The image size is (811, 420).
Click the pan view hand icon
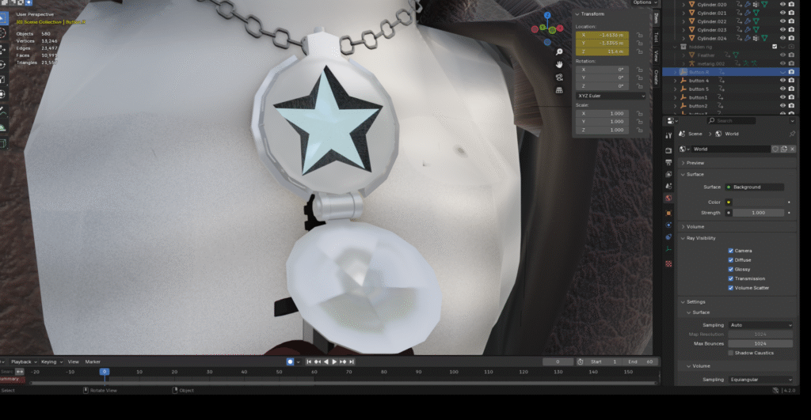559,63
